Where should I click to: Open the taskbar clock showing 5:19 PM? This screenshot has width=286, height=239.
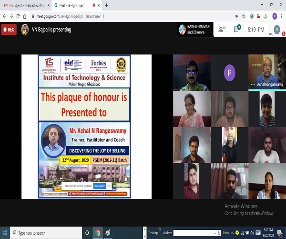(x=268, y=233)
